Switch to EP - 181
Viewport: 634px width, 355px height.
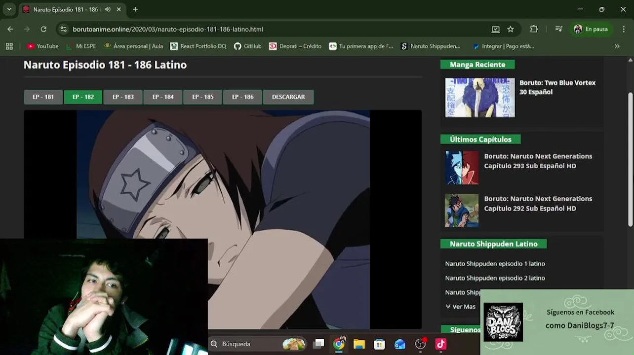point(43,97)
